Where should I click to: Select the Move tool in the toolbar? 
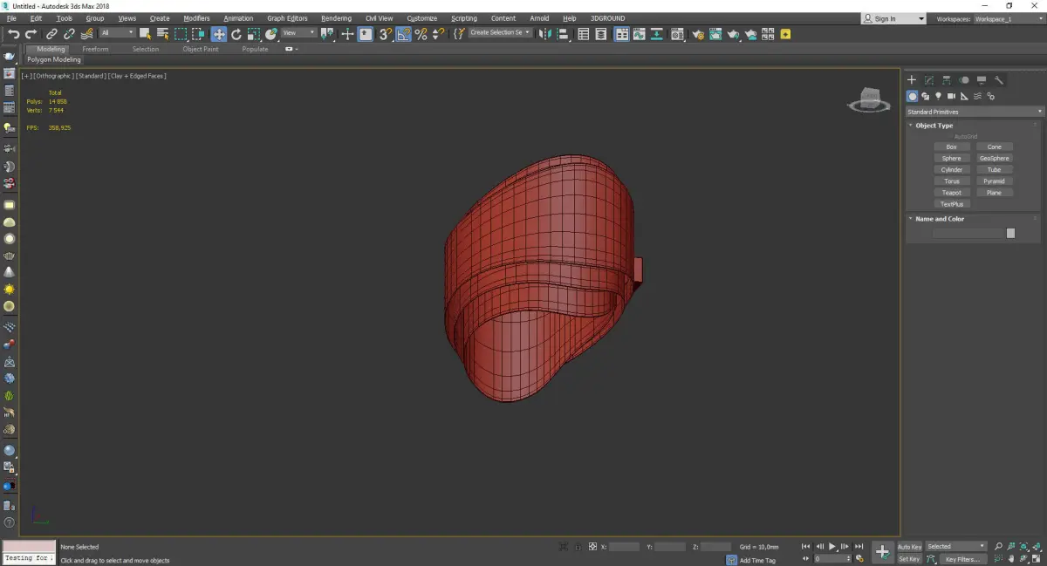coord(218,34)
